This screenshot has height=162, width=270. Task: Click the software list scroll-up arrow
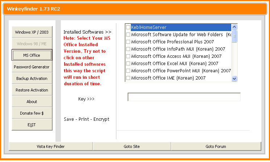(x=234, y=27)
